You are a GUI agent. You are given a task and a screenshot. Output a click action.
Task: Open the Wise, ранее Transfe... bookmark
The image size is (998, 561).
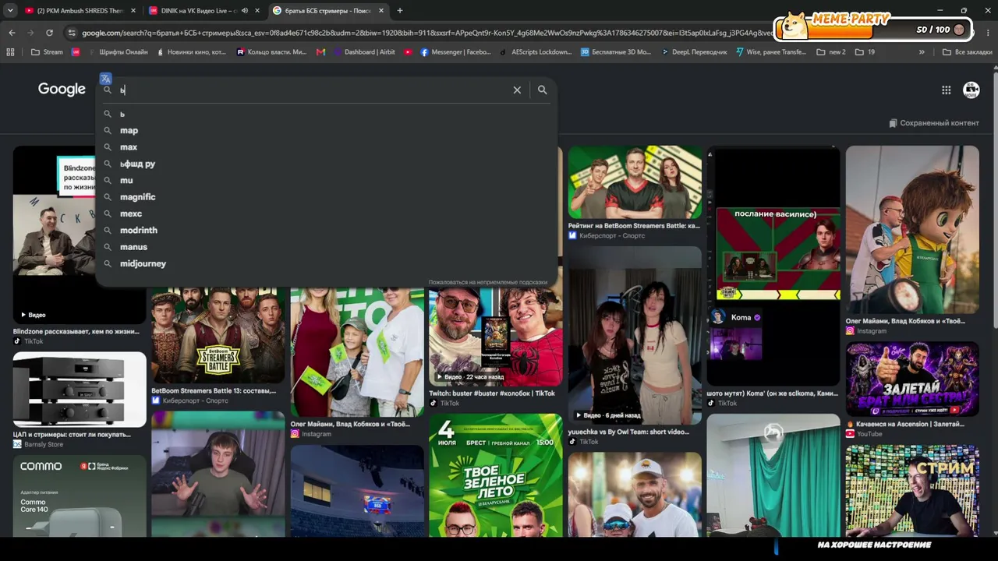[x=771, y=52]
